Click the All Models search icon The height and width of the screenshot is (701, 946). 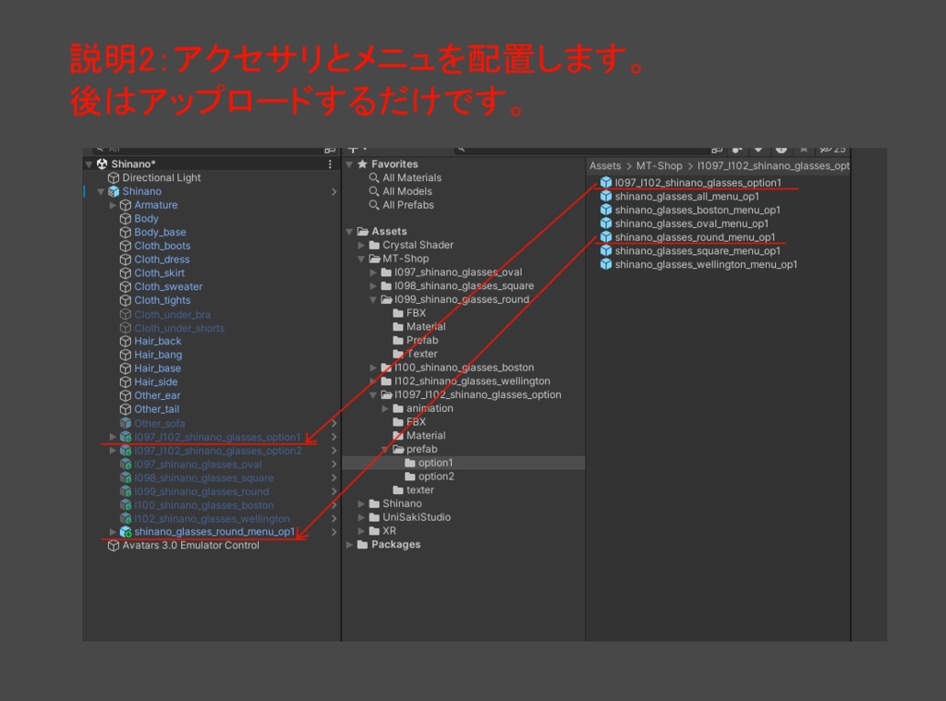pos(374,191)
